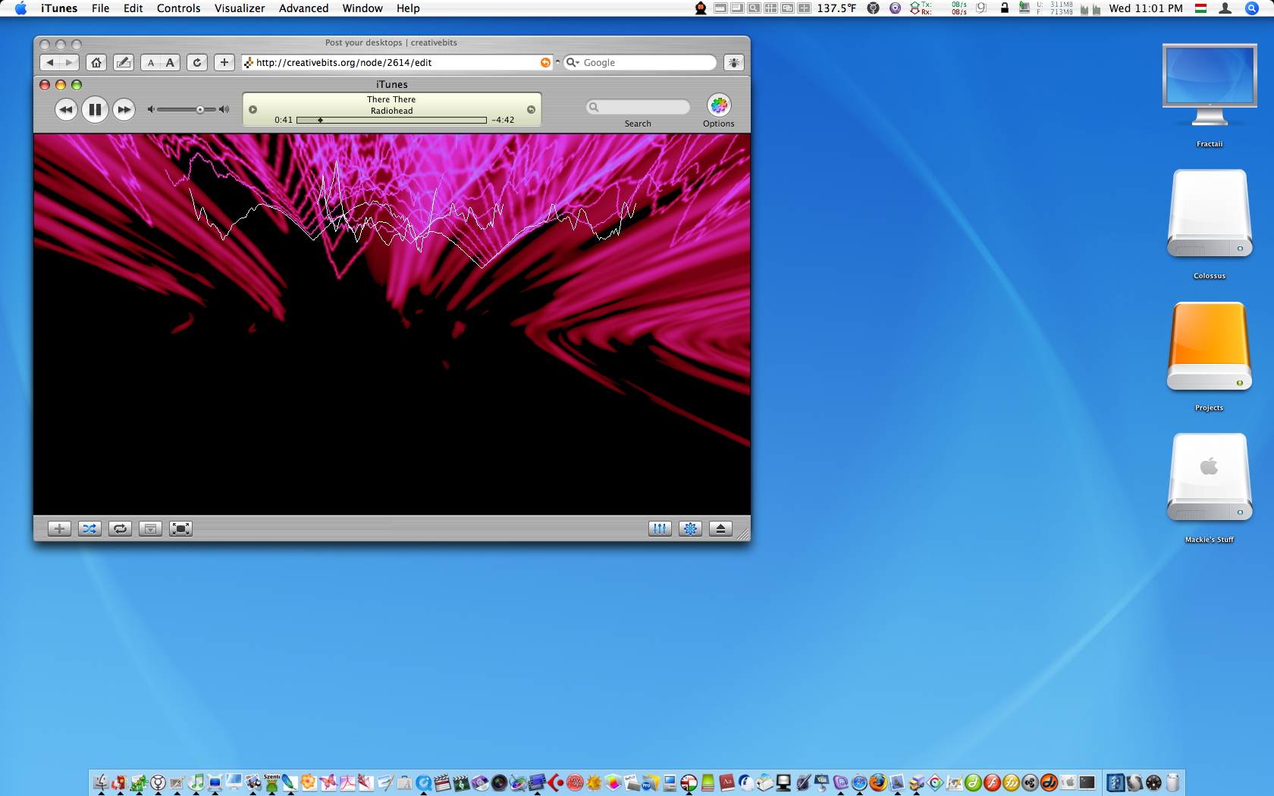1274x796 pixels.
Task: Click the circular arrow in iTunes display right side
Action: coord(531,109)
